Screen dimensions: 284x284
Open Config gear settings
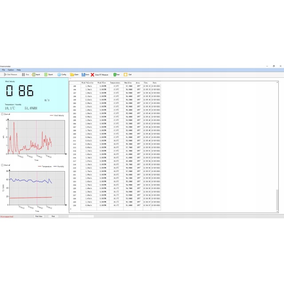[x=59, y=75]
